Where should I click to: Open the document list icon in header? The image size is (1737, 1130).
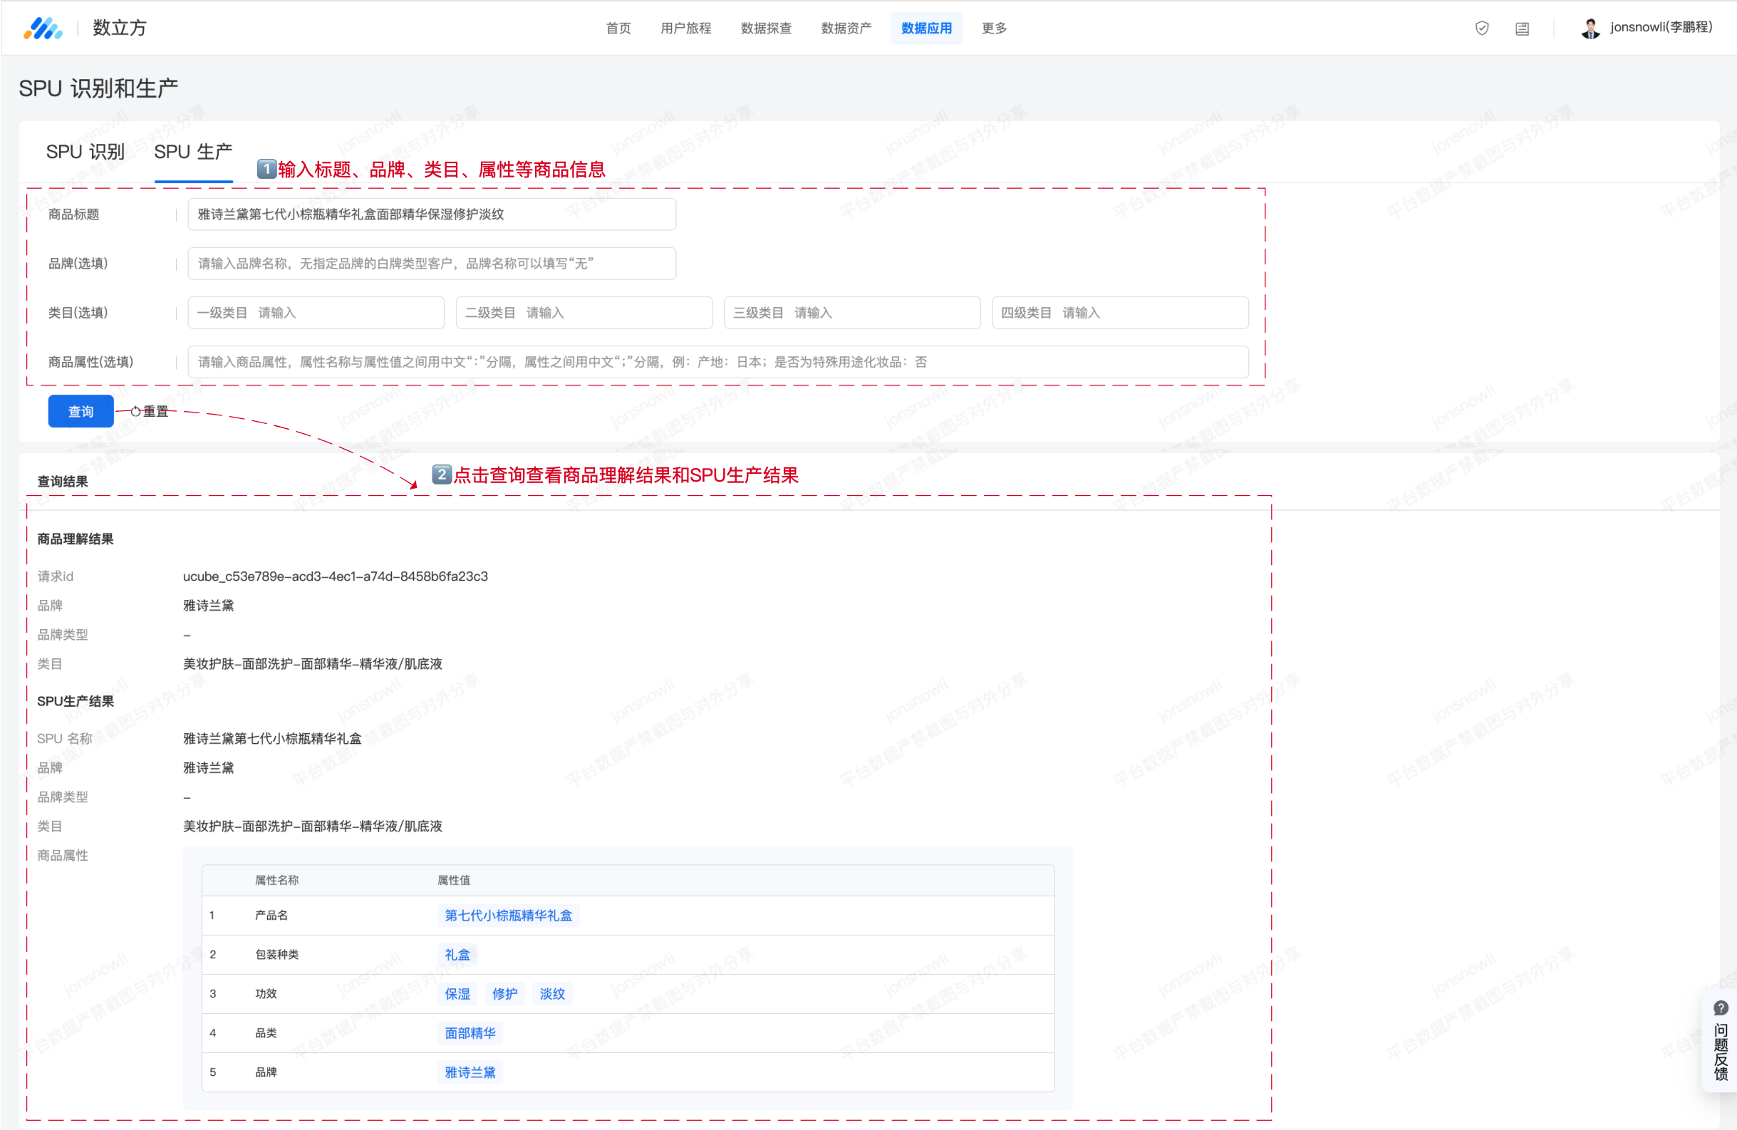point(1522,28)
